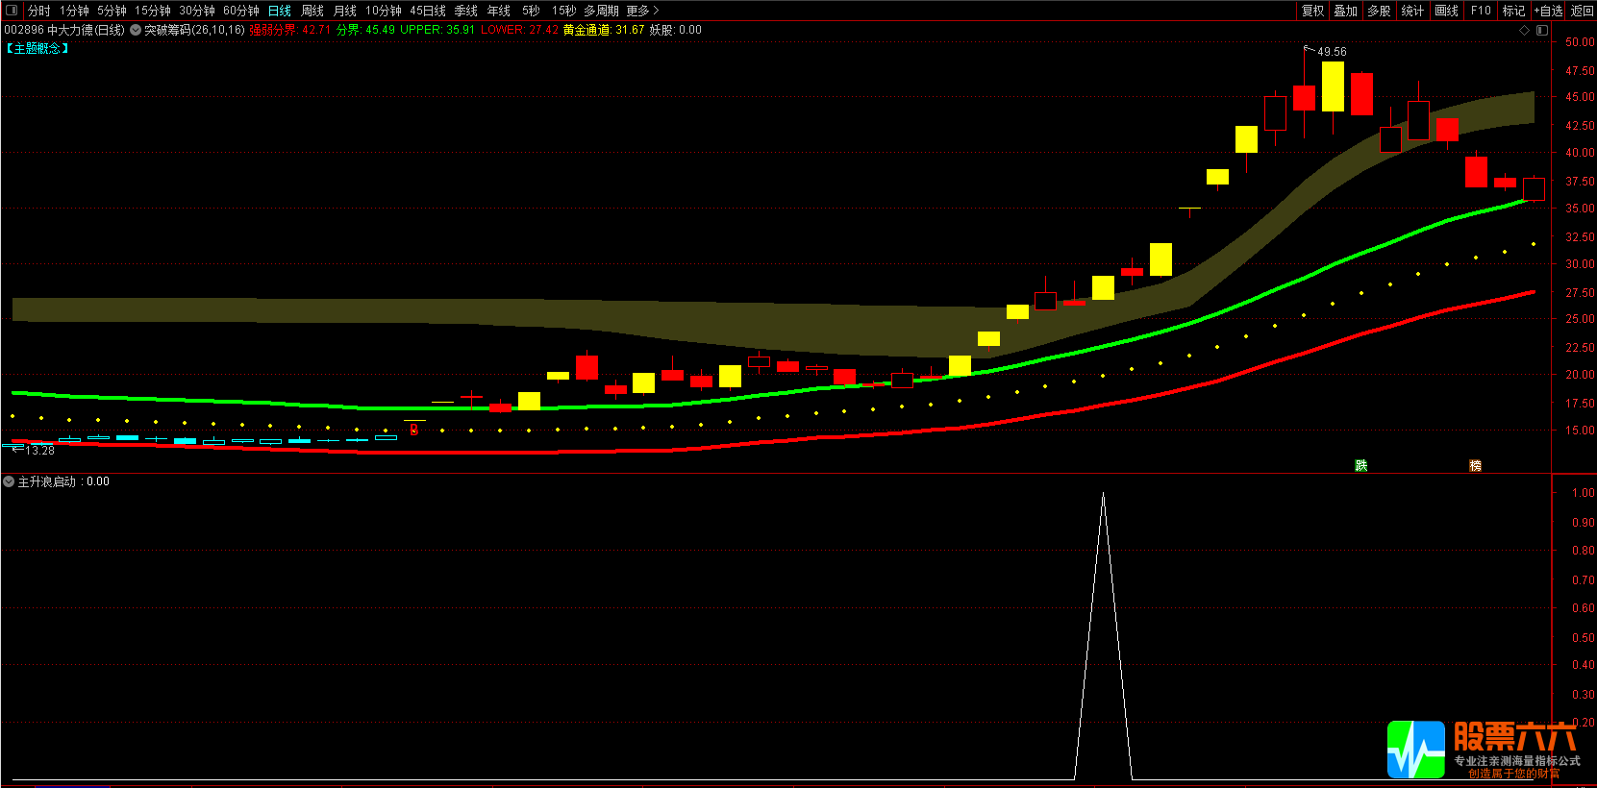This screenshot has height=788, width=1597.
Task: Click stock title 002896 中大力德(日线)
Action: point(64,30)
